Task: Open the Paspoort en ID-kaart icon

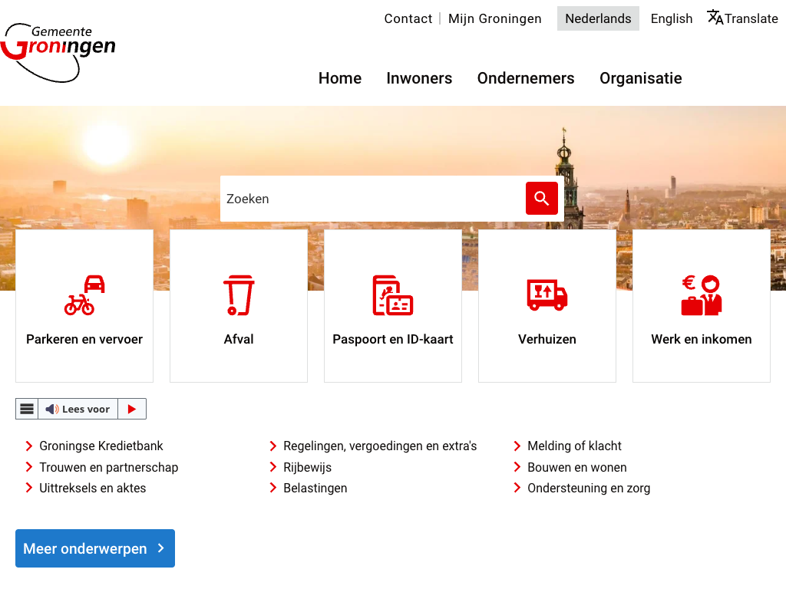Action: click(393, 295)
